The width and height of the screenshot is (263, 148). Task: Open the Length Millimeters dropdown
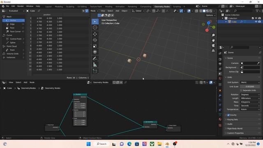pos(250,99)
